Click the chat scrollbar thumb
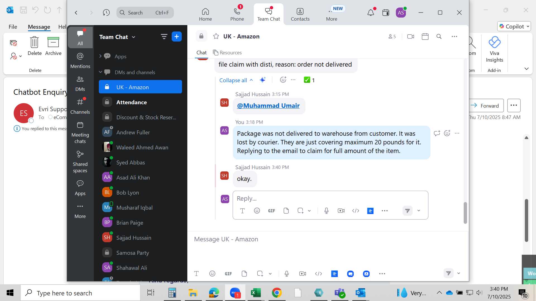The height and width of the screenshot is (301, 536). point(465,213)
